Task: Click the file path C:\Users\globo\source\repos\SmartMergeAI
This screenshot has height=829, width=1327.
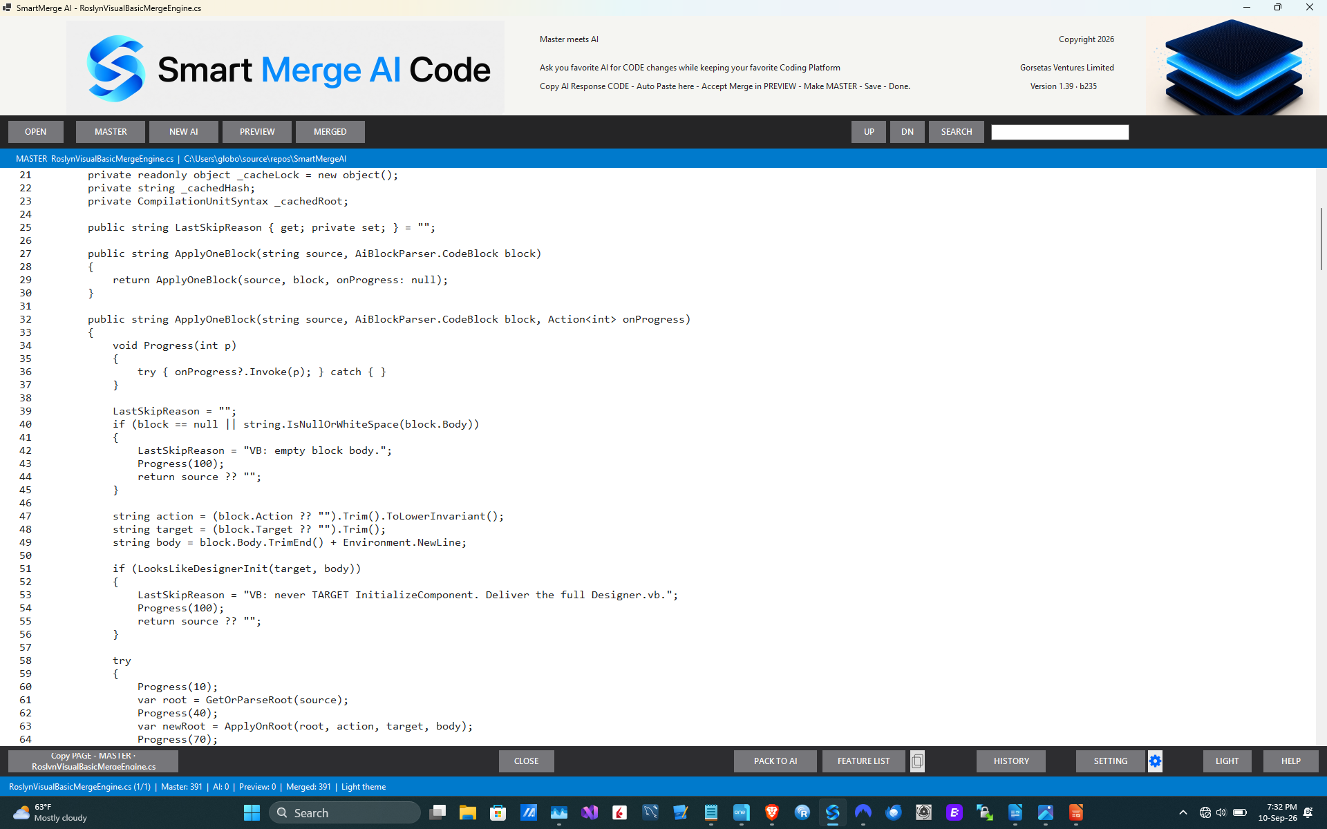Action: pos(265,158)
